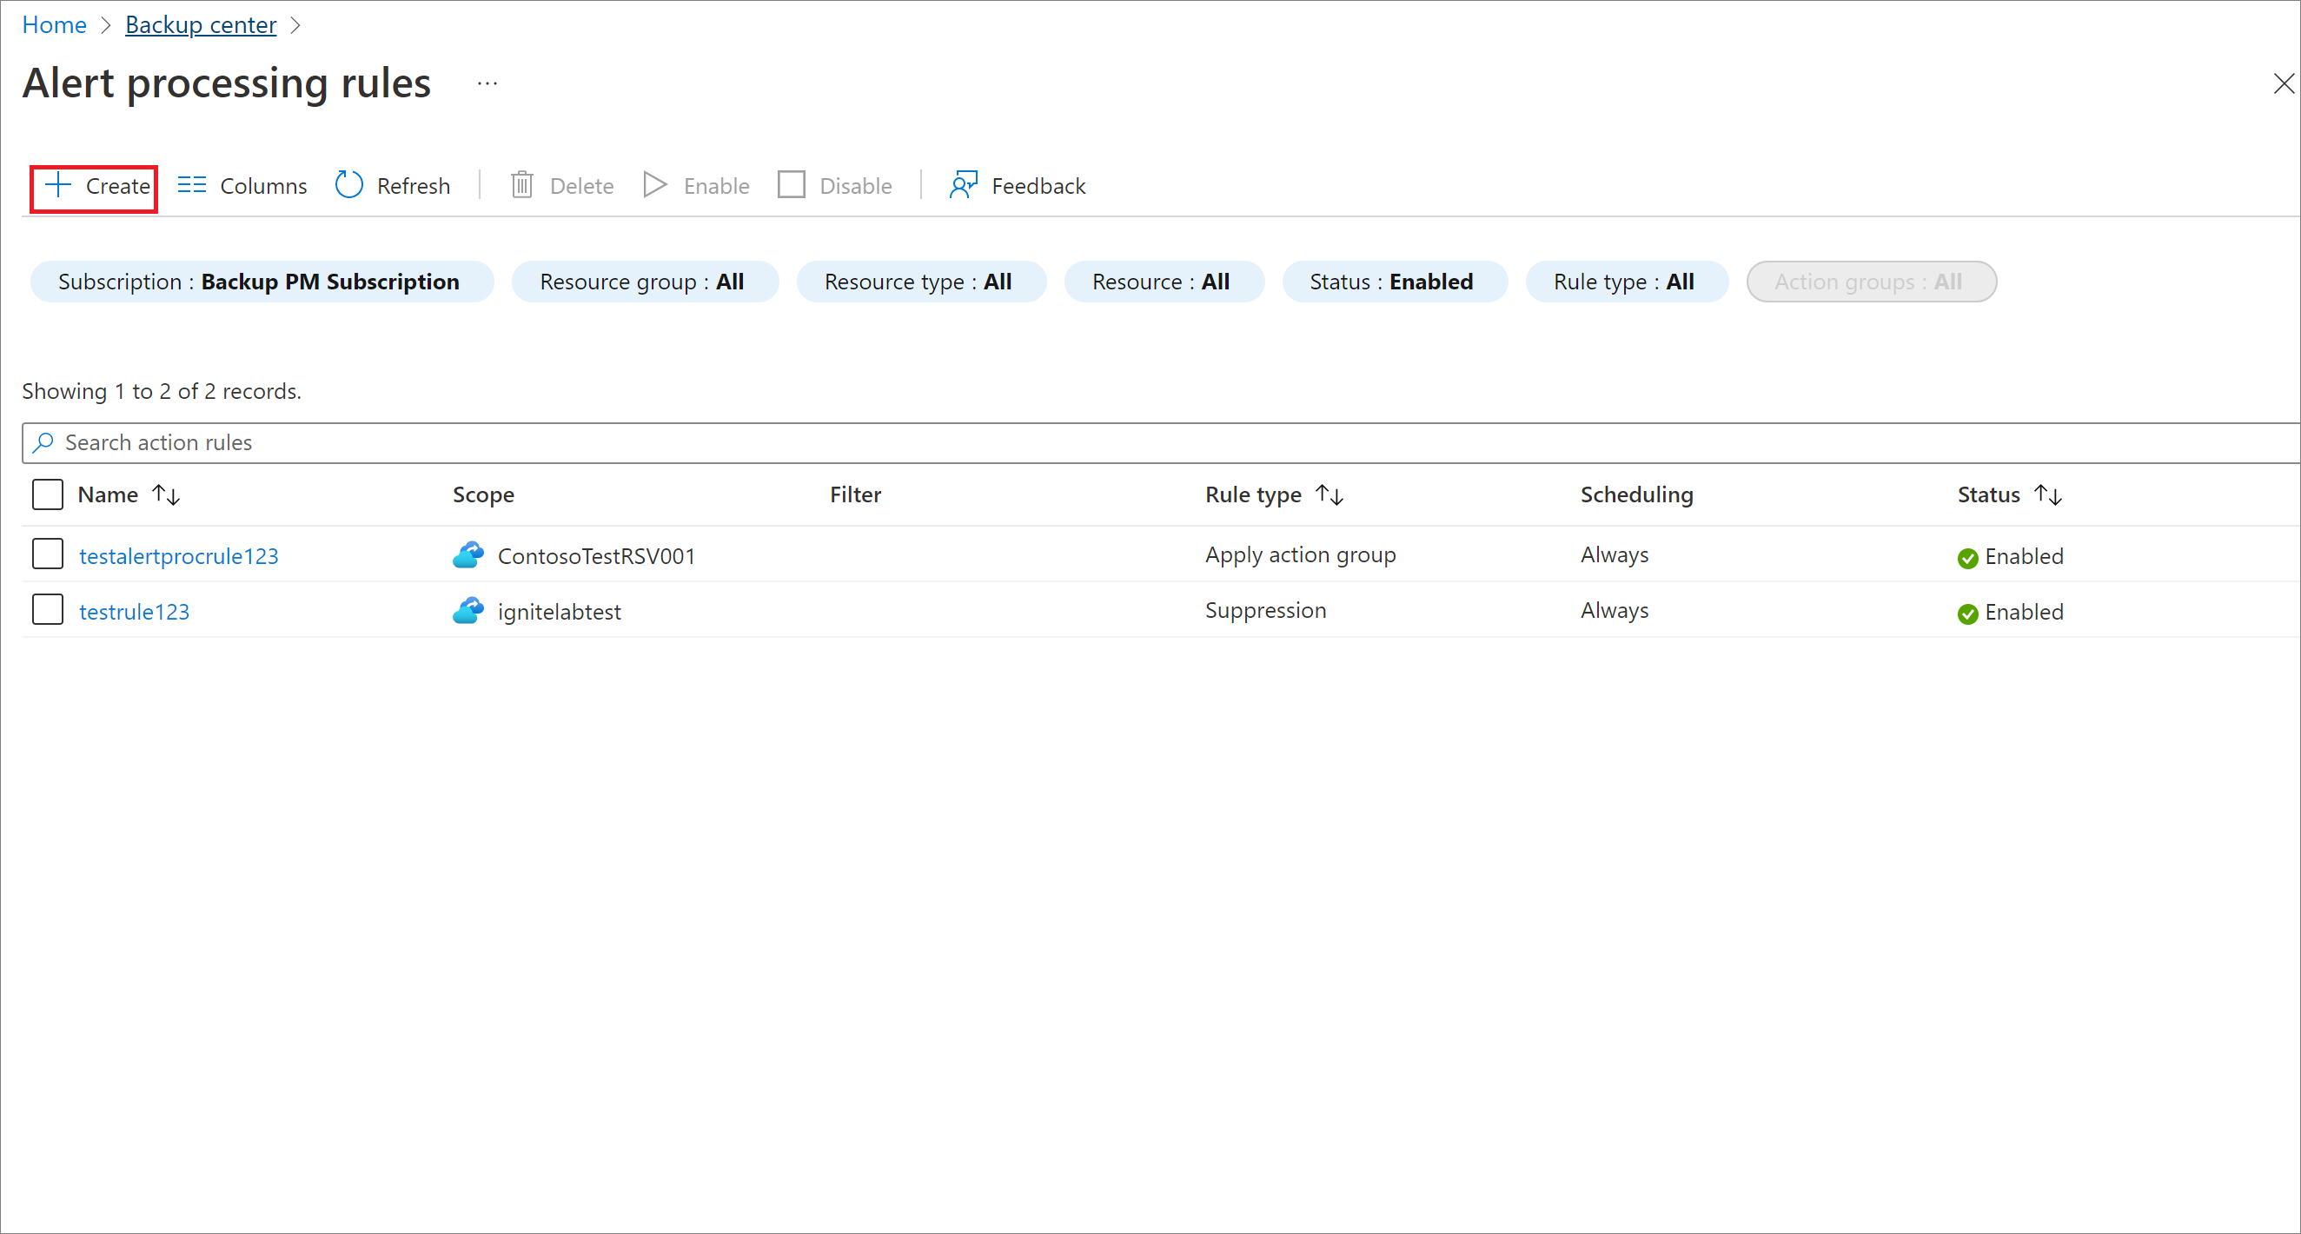
Task: Sort rules by Name column
Action: (x=131, y=494)
